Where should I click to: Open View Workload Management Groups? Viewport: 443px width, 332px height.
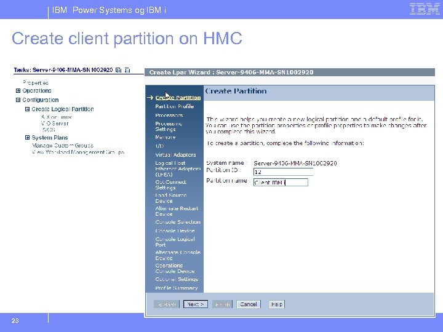coord(78,152)
